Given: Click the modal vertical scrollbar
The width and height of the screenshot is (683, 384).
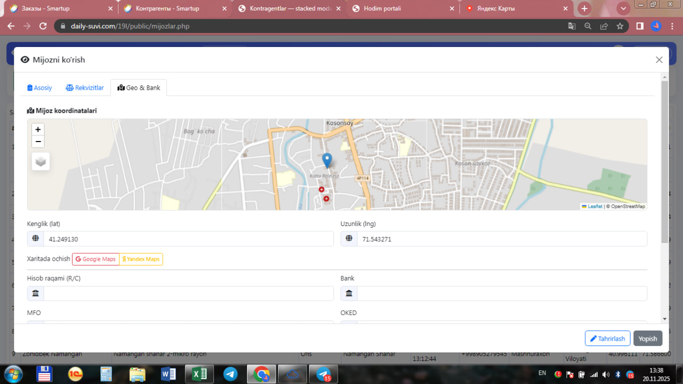Looking at the screenshot, I should (664, 160).
